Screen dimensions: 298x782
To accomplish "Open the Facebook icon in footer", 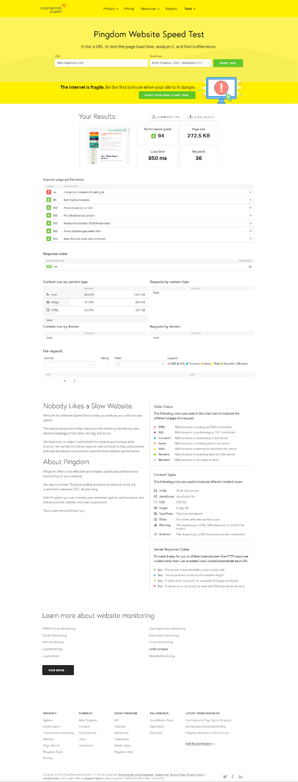I will 233,777.
